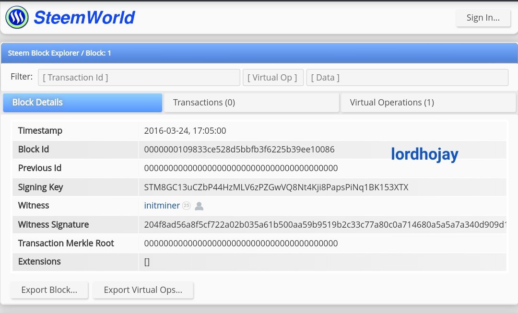Select the Witness Signature value starting 204f8ad5
Image resolution: width=518 pixels, height=313 pixels.
325,224
